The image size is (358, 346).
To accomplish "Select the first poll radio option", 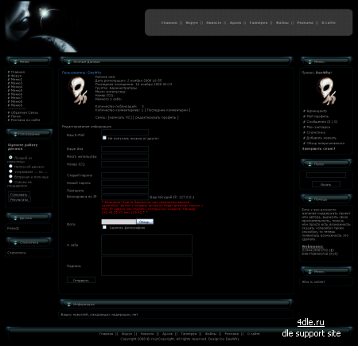I will [10, 157].
